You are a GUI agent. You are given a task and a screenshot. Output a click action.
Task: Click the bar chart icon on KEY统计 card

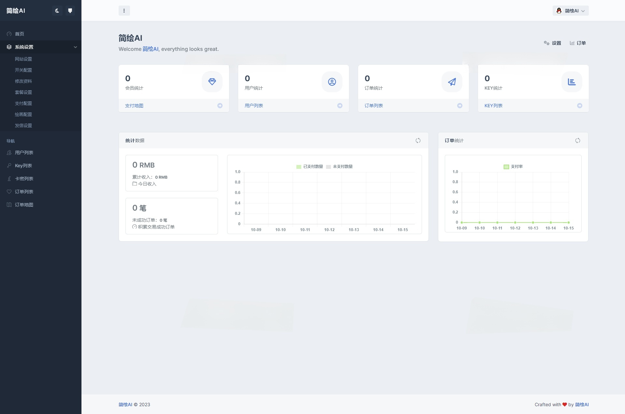[572, 81]
